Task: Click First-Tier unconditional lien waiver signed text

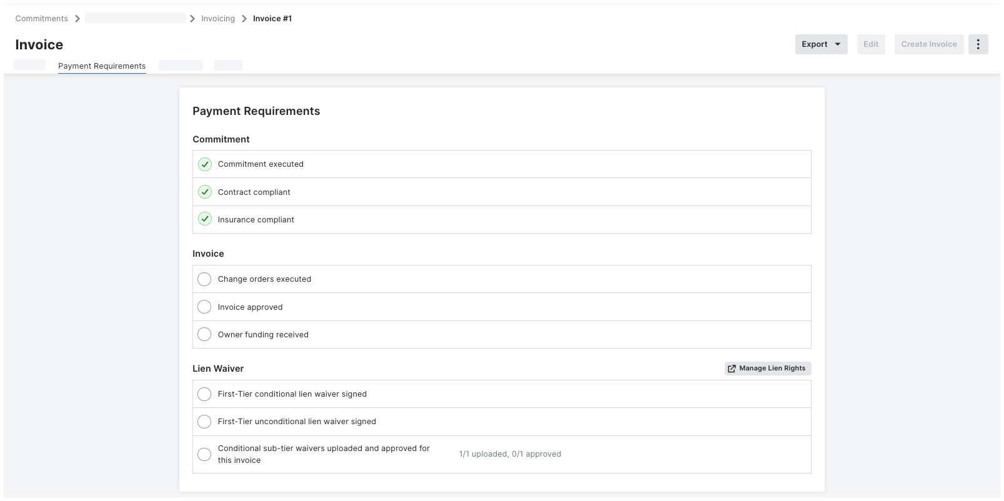Action: click(297, 422)
